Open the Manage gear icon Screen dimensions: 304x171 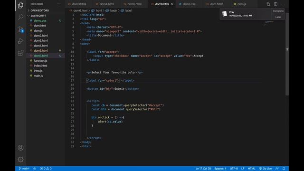(x=20, y=160)
